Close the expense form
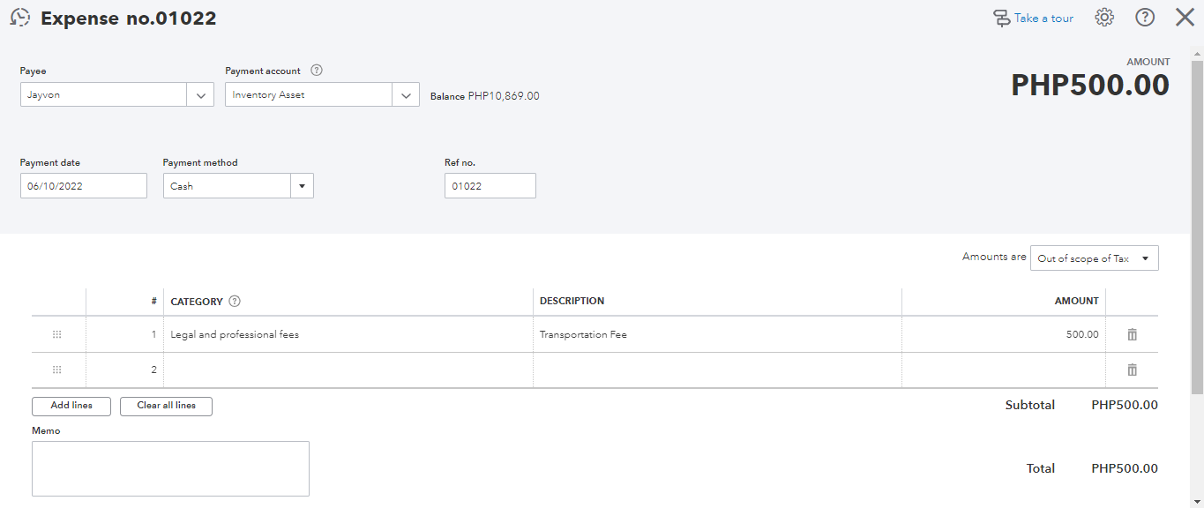The height and width of the screenshot is (508, 1204). pyautogui.click(x=1185, y=18)
